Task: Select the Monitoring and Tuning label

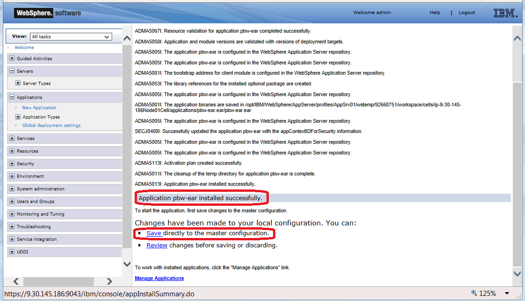Action: [x=41, y=214]
